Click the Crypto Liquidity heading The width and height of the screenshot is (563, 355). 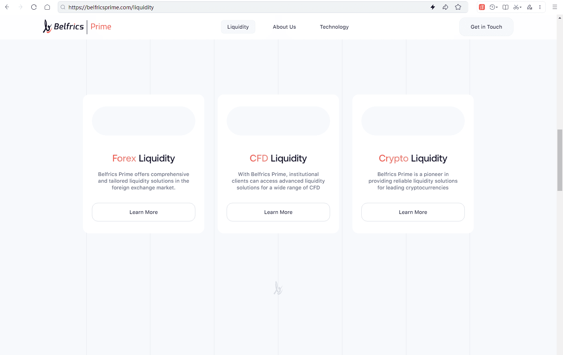pyautogui.click(x=413, y=159)
